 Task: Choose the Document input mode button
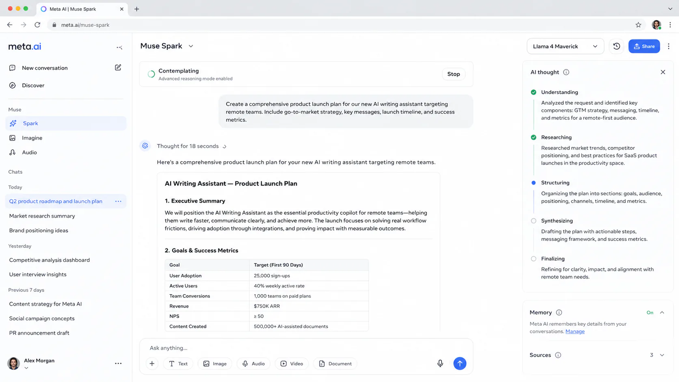pos(335,364)
